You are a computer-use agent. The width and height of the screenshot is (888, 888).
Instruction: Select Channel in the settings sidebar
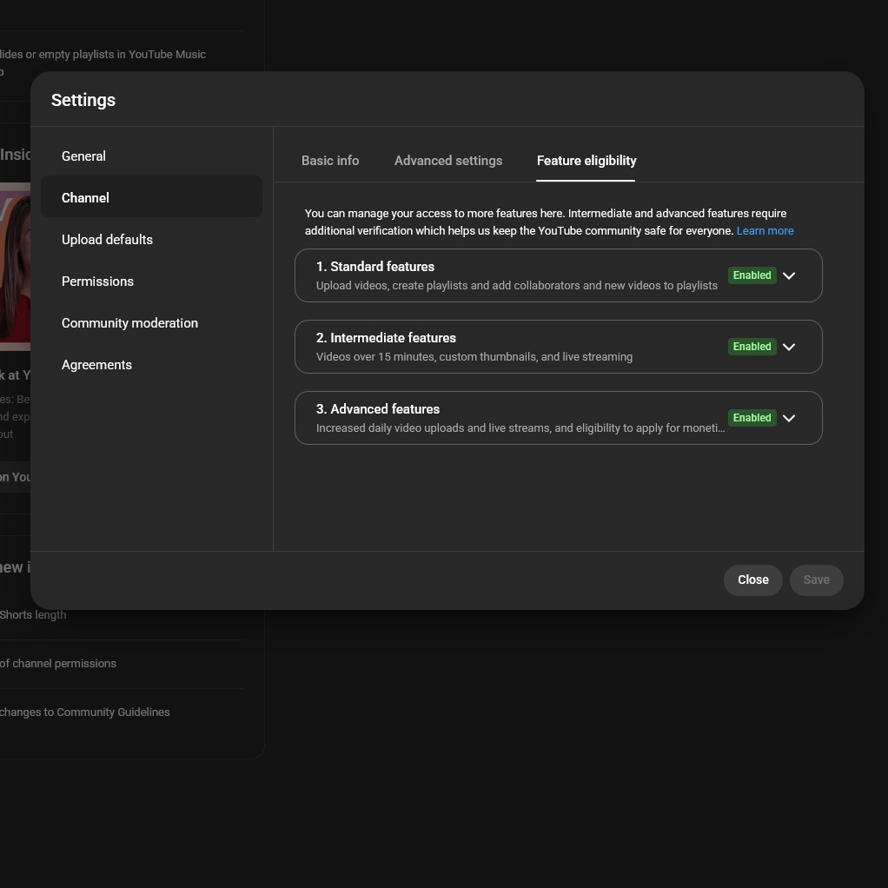click(x=85, y=198)
